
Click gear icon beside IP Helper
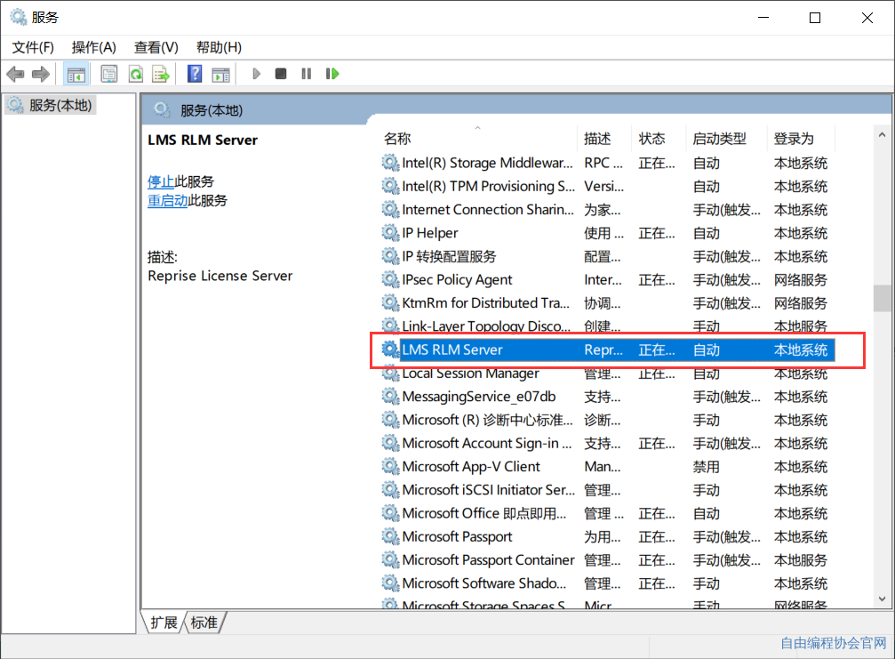(x=390, y=233)
